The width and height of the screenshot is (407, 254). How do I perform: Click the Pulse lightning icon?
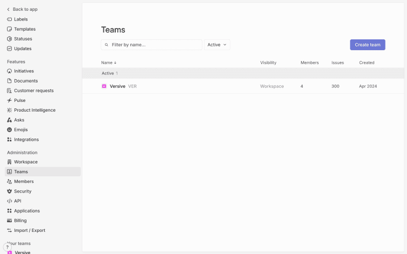(9, 100)
